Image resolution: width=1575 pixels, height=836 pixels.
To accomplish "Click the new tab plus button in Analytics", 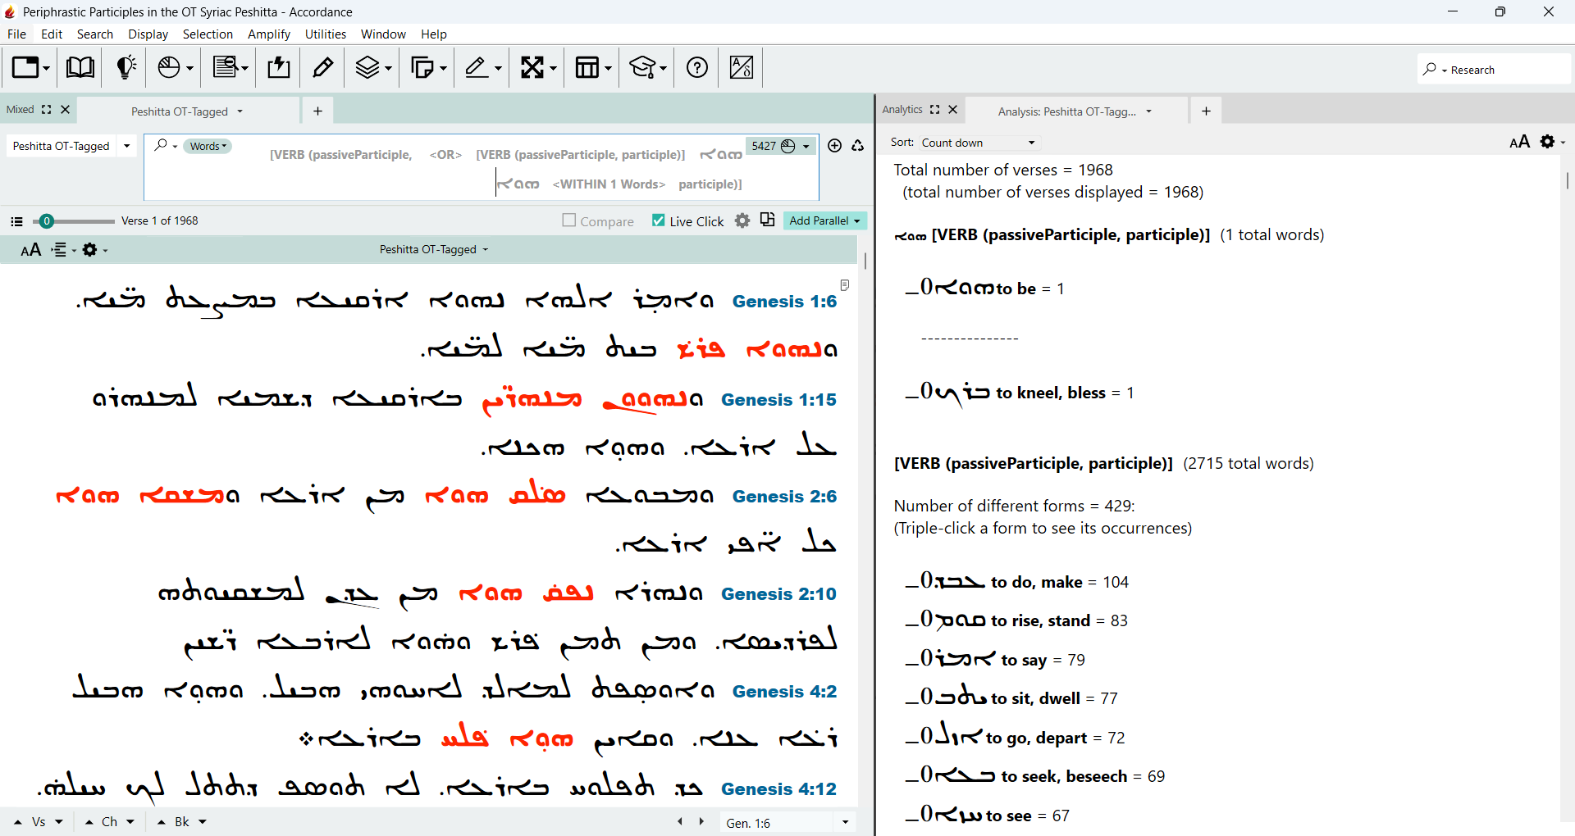I will (x=1206, y=111).
